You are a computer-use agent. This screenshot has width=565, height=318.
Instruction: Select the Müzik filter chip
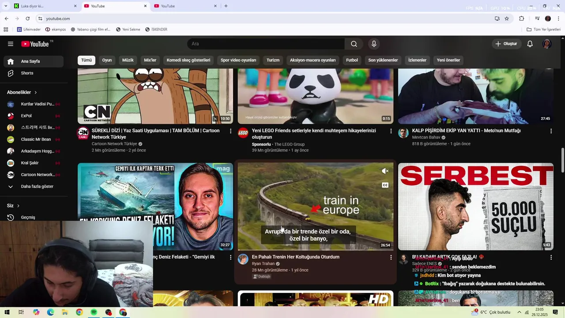point(128,60)
